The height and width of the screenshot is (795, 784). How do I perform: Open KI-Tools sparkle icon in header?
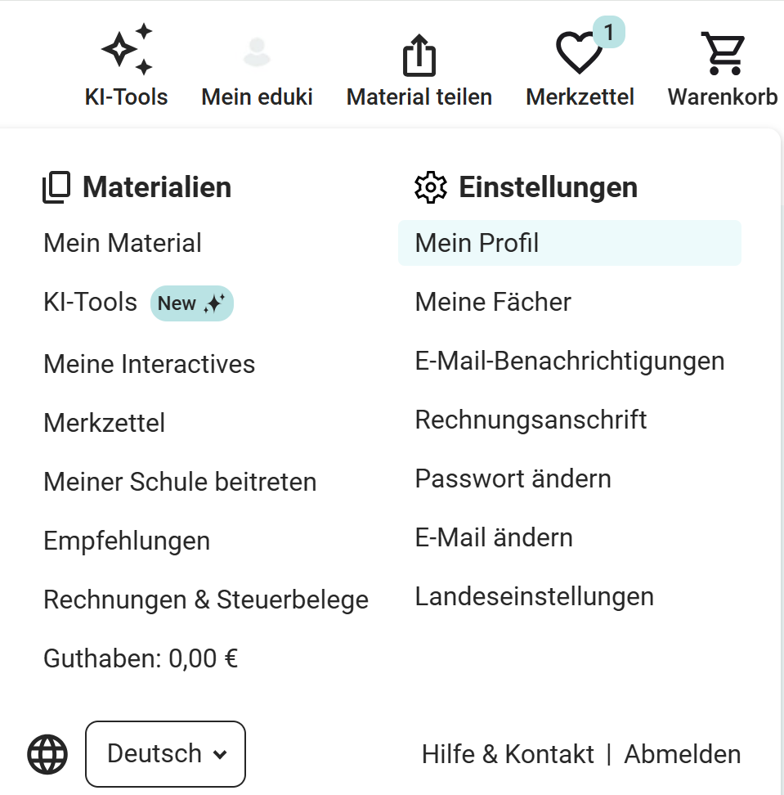tap(127, 51)
